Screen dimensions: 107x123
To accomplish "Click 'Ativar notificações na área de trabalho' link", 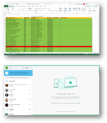I will 18,74.
